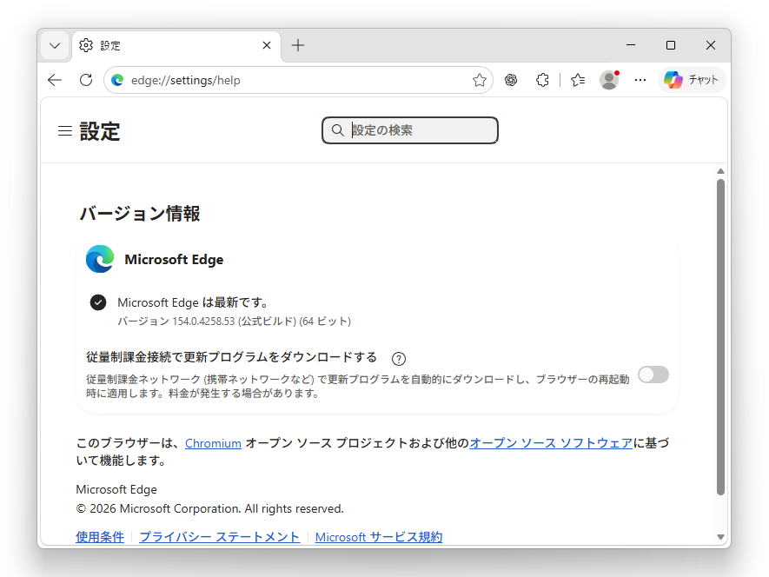Image resolution: width=769 pixels, height=577 pixels.
Task: Click the version text 154.0.4258.53
Action: click(x=203, y=322)
